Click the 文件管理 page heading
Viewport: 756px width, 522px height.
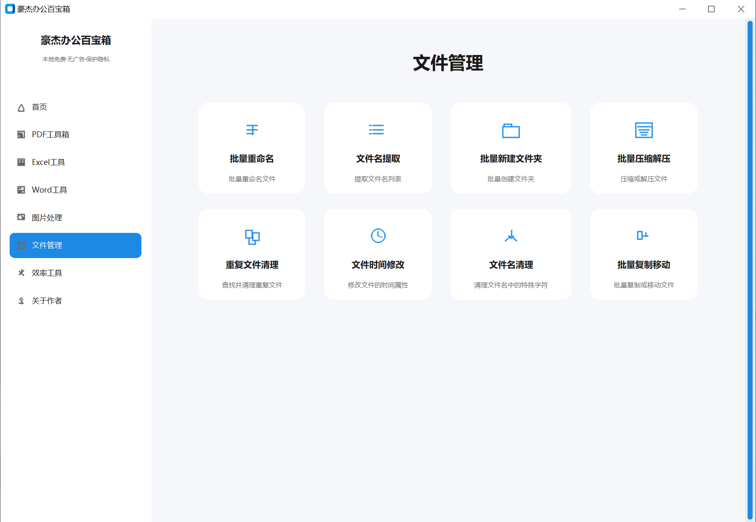tap(448, 63)
